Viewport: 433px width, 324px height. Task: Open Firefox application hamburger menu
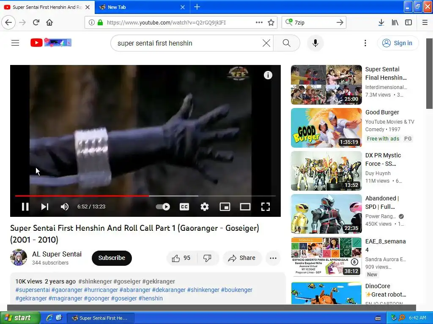pos(425,22)
